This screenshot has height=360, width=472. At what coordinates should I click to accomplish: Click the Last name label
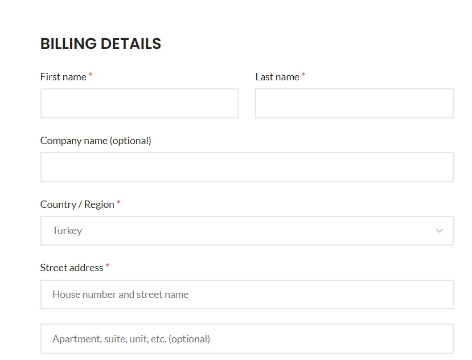coord(277,77)
